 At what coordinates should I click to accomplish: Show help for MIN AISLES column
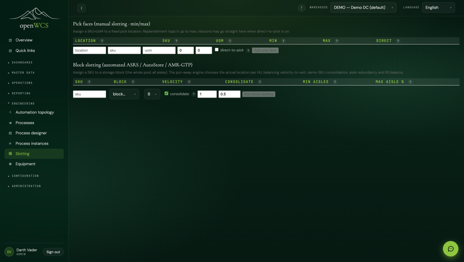(335, 82)
